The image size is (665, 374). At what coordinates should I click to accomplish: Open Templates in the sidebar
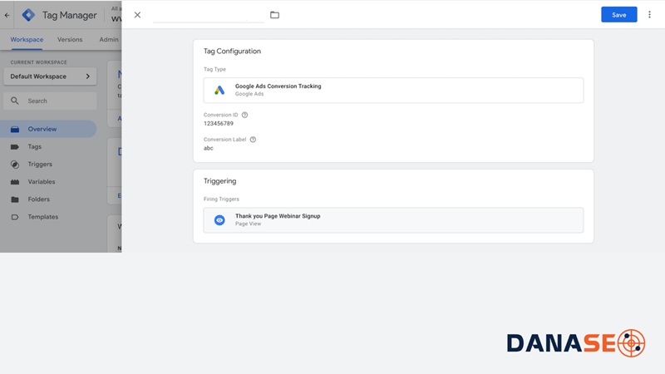pos(43,217)
